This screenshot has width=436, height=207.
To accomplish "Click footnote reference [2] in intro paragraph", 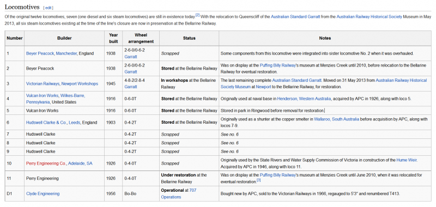I will [x=197, y=15].
